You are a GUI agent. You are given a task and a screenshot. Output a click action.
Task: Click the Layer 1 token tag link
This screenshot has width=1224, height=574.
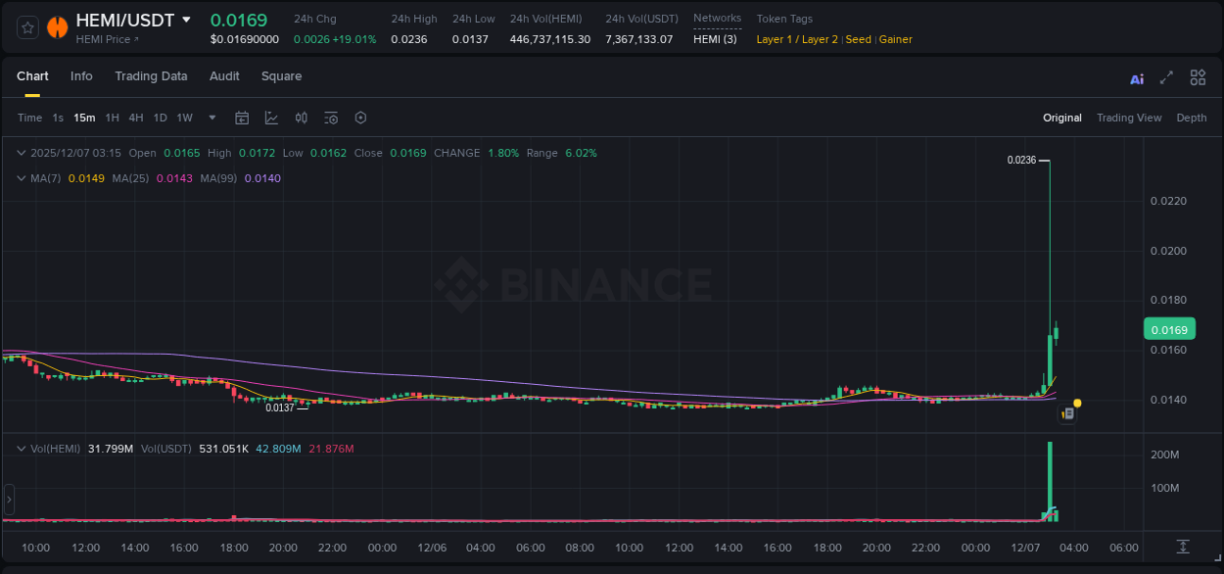coord(777,39)
